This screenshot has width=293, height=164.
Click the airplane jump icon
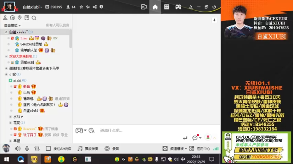click(x=88, y=7)
